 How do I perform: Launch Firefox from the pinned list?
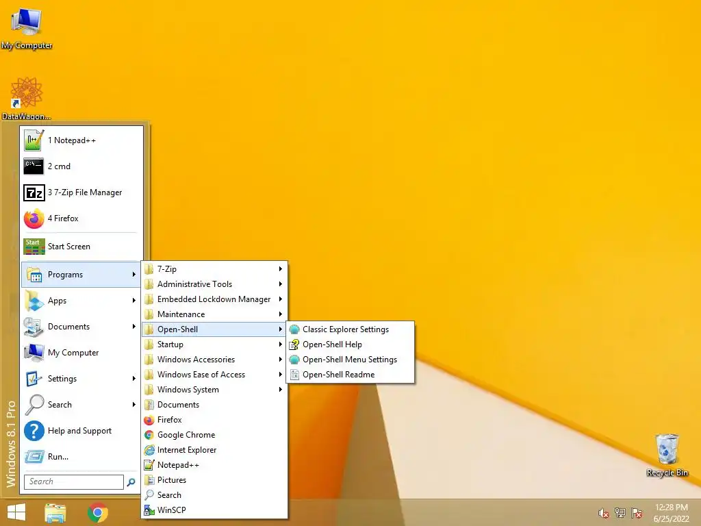click(81, 218)
